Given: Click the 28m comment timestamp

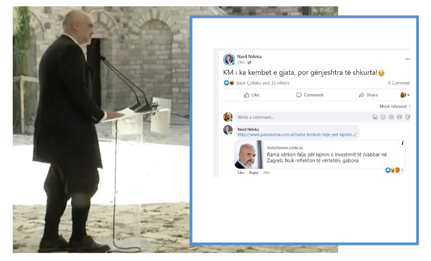Looking at the screenshot, I should tap(266, 173).
